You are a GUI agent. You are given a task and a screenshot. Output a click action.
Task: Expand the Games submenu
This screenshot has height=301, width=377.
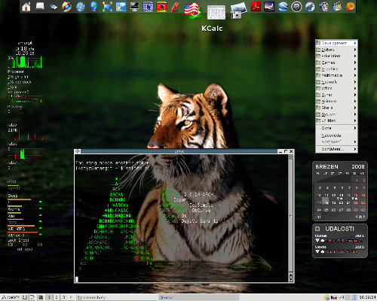point(336,62)
